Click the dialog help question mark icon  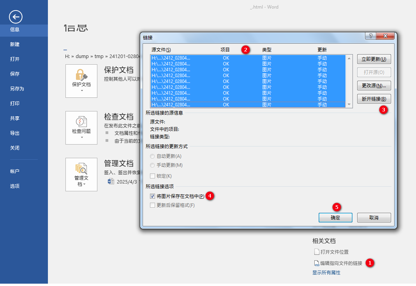coord(370,36)
